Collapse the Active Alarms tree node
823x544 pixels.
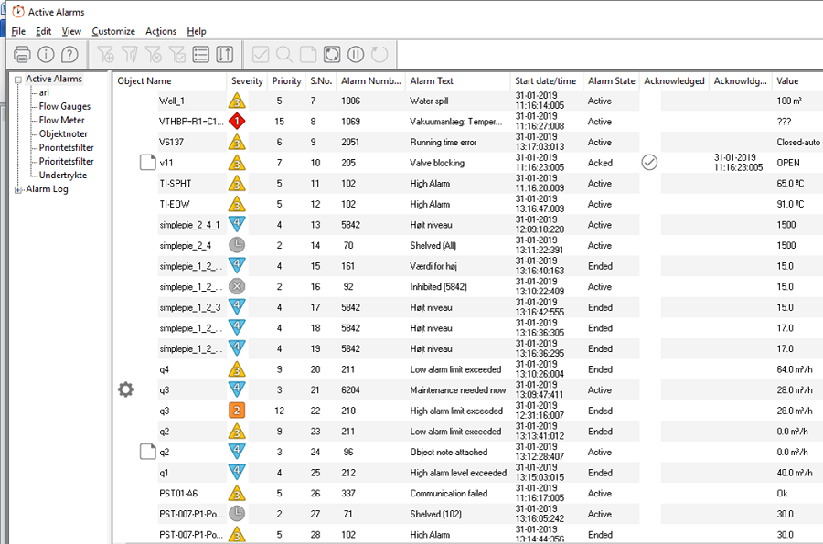18,80
